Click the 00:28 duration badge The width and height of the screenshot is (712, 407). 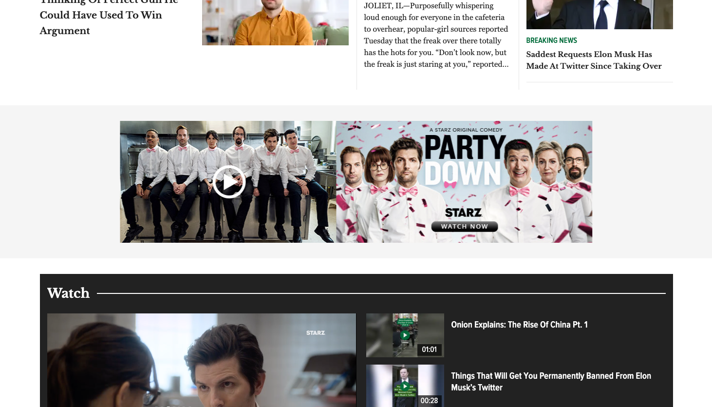pos(429,401)
